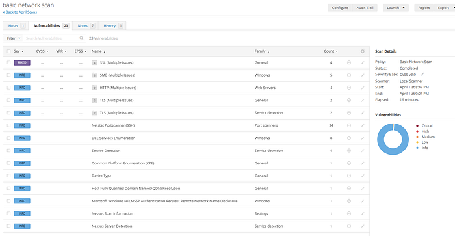455x236 pixels.
Task: Click pencil icon in Nessus Server Detection row
Action: [363, 226]
